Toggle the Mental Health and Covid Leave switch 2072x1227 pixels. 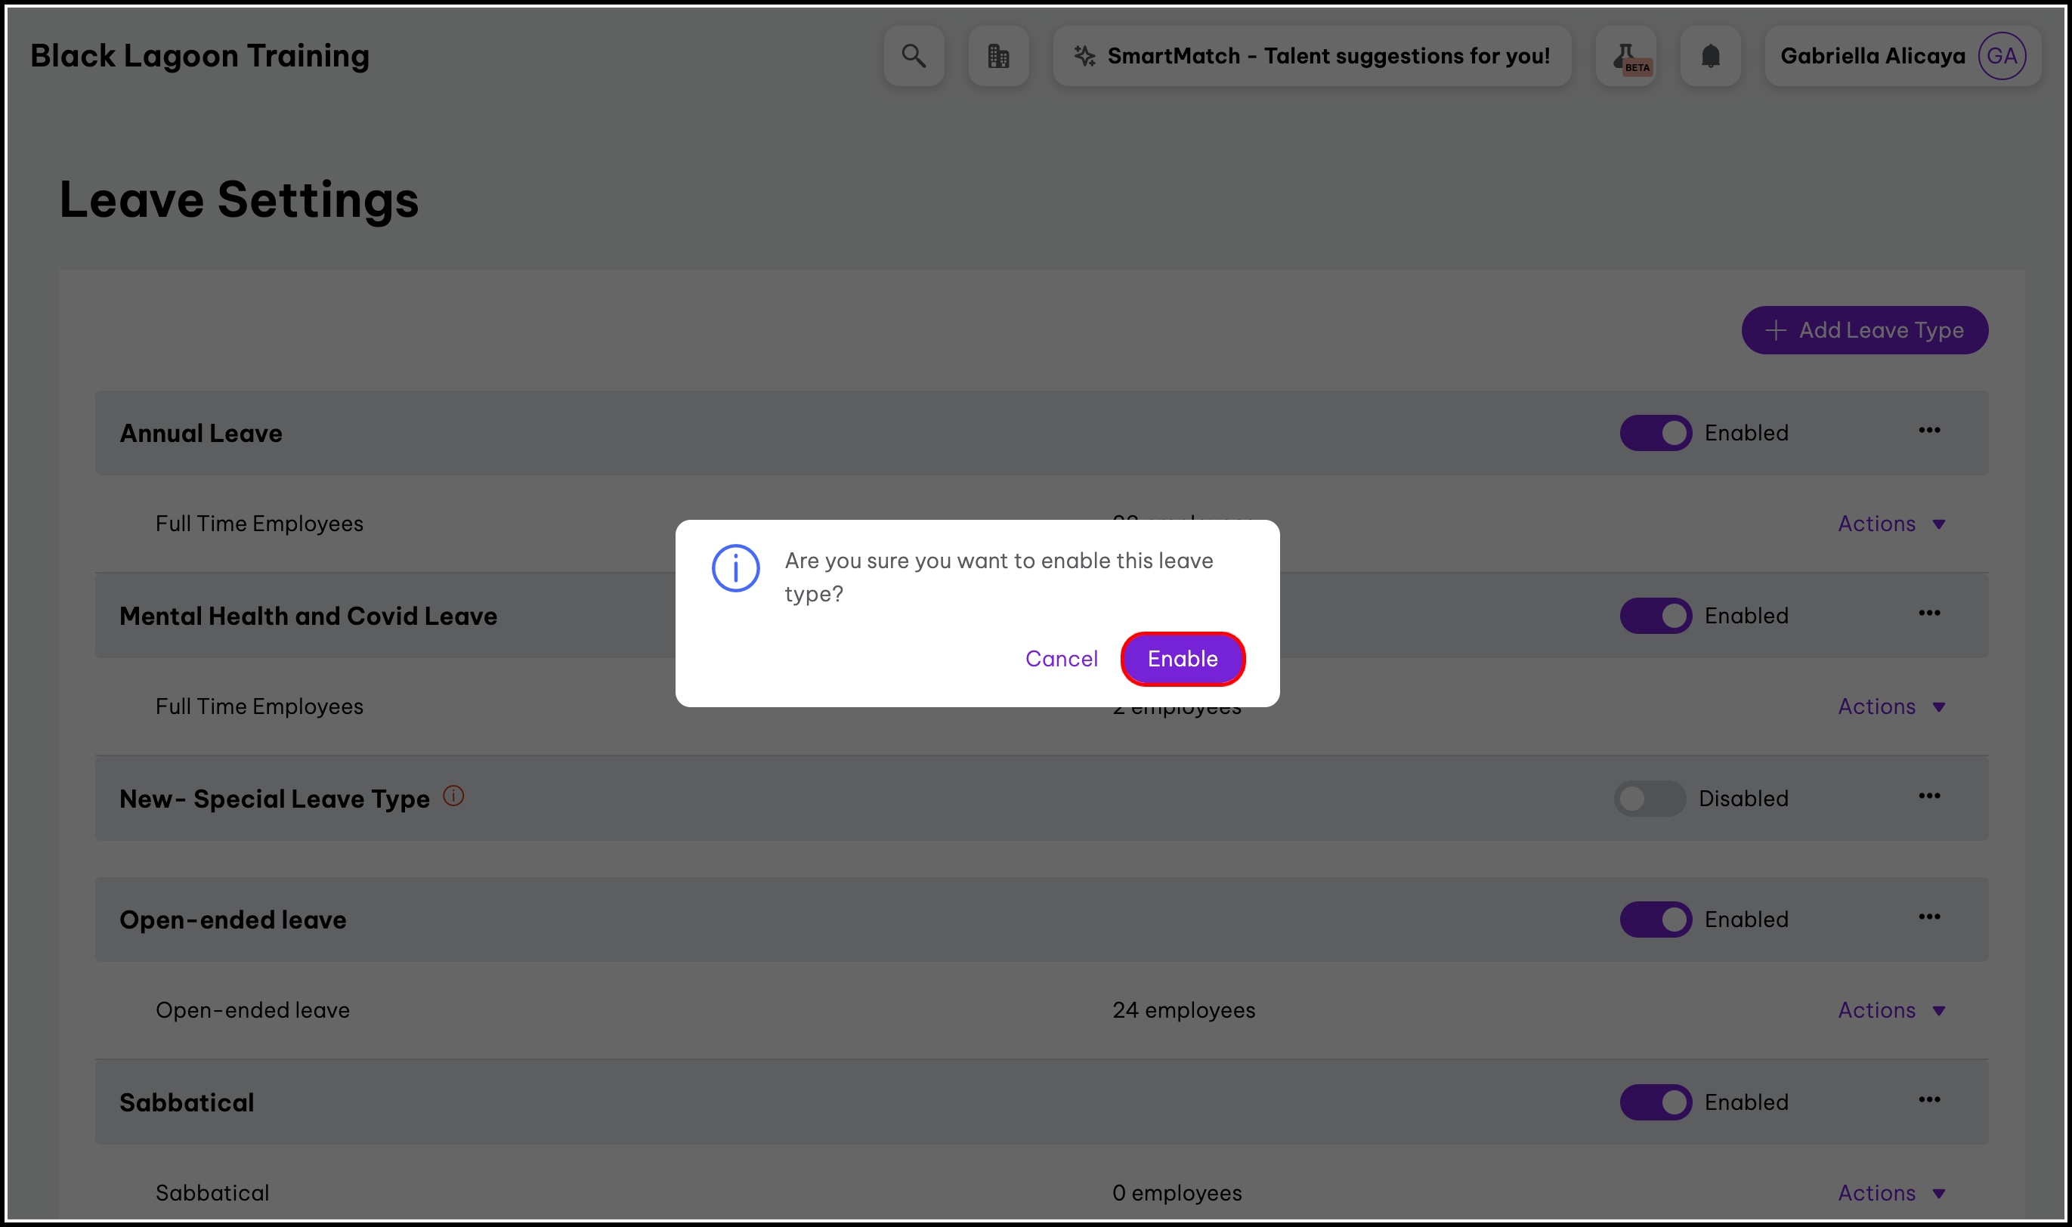point(1656,616)
